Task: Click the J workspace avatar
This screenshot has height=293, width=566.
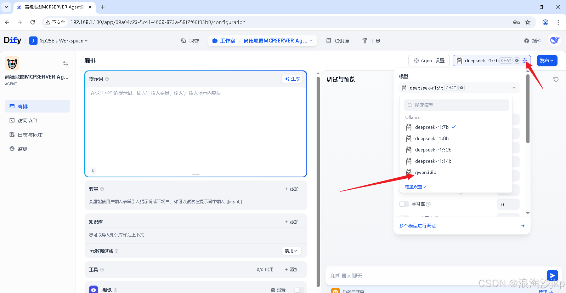Action: (x=33, y=41)
